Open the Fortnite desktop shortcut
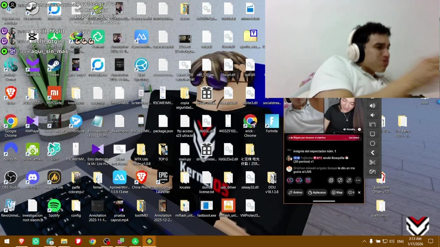Screen dimensions: 440x247 point(272,124)
